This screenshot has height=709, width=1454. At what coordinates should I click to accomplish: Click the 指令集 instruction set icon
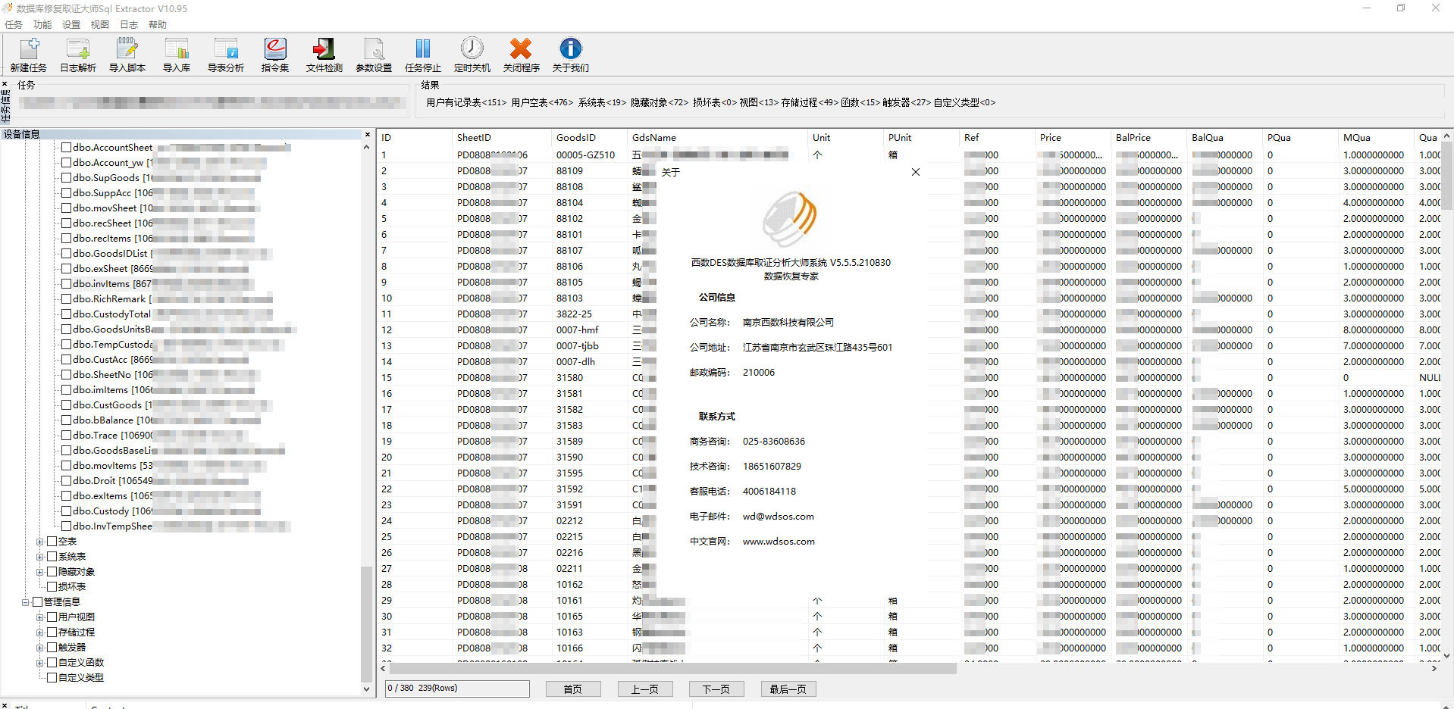[275, 55]
